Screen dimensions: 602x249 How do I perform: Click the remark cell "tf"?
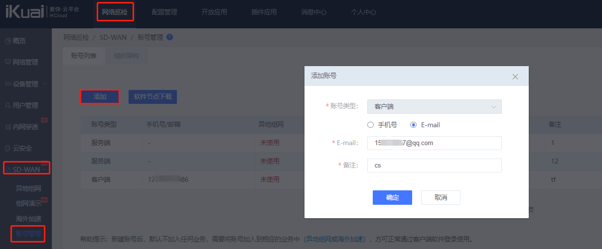[553, 179]
